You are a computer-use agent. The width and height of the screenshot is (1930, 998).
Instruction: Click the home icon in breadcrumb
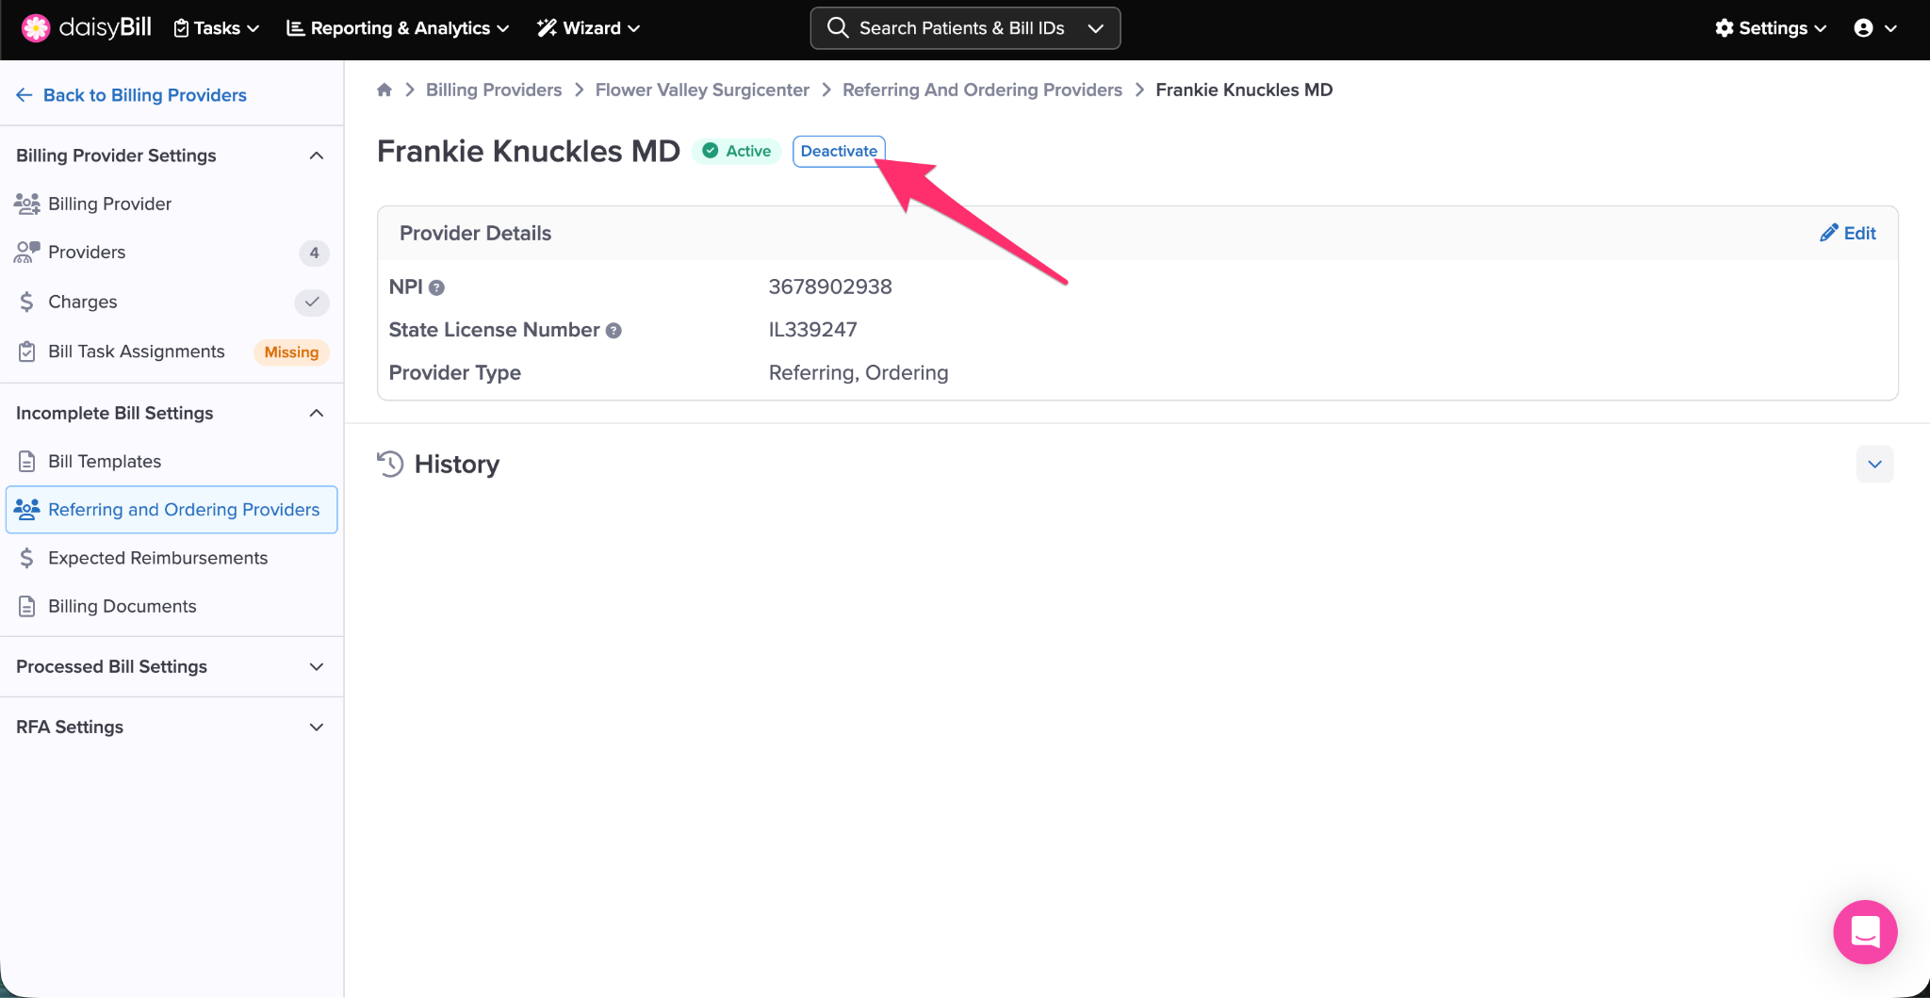click(x=384, y=90)
